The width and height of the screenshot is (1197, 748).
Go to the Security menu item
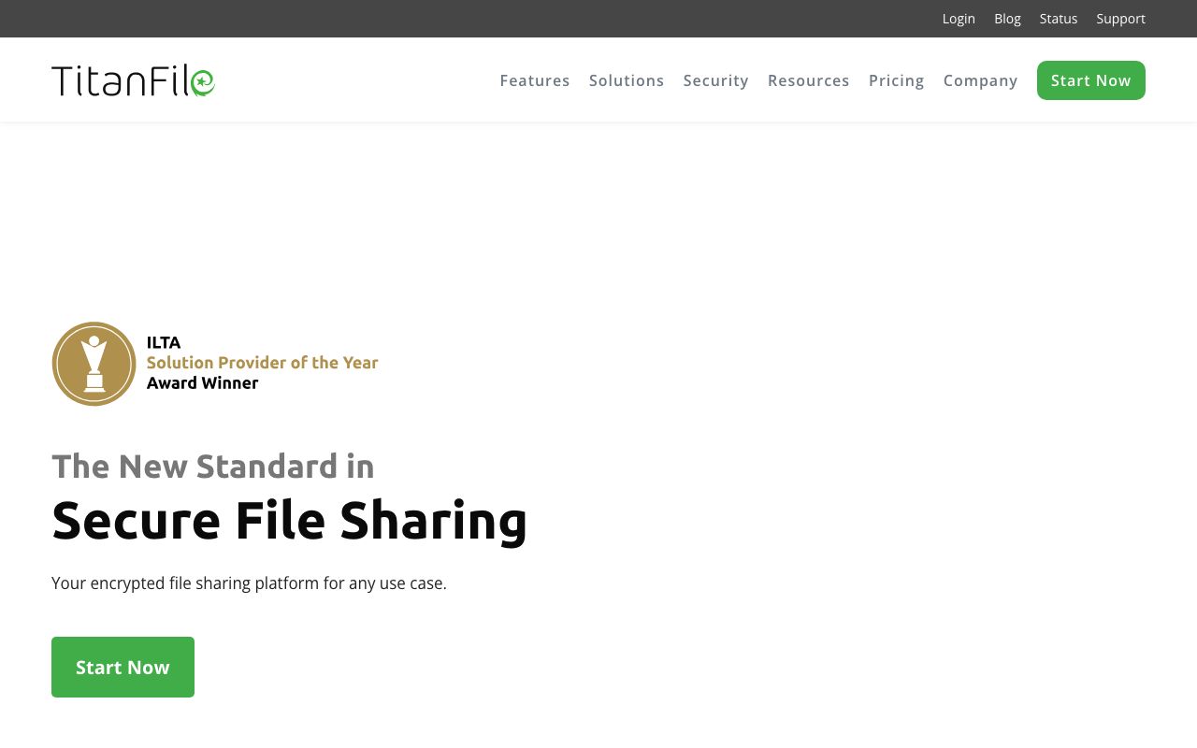click(715, 80)
